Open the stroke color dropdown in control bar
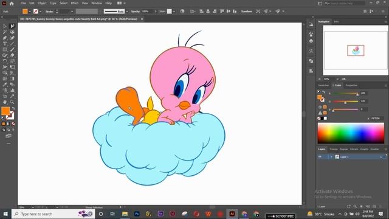Screen dimensions: 389x219 [41, 12]
